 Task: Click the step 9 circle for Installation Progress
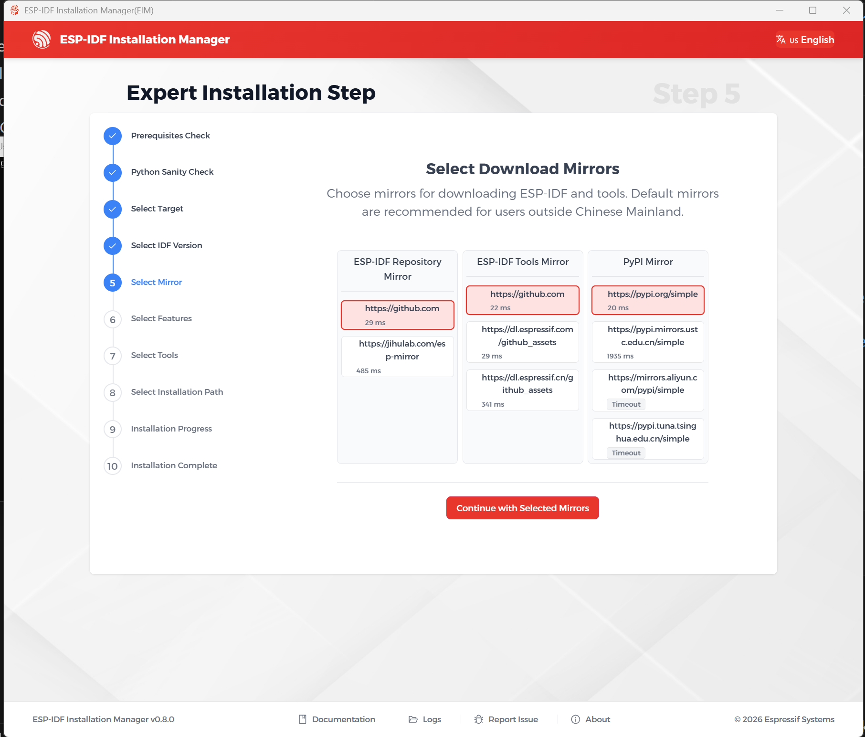[x=113, y=429]
